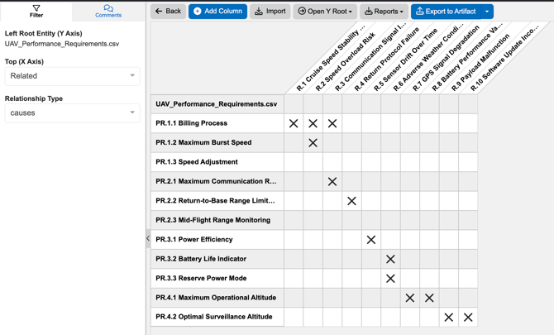Switch to the Comments tab

(108, 11)
